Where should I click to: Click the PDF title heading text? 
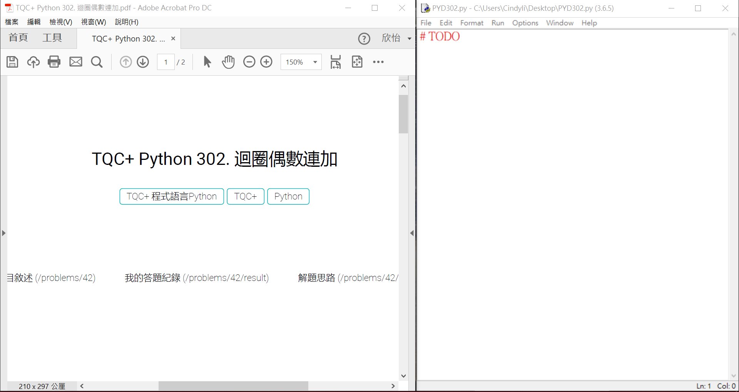(x=214, y=159)
